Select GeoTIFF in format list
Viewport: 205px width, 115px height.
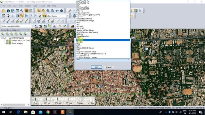103,17
